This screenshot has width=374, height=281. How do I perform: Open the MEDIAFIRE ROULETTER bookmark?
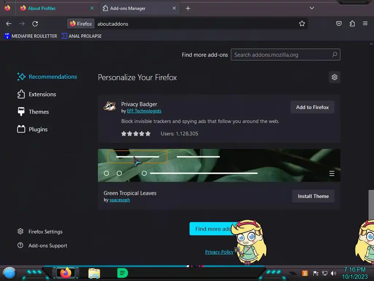[31, 36]
